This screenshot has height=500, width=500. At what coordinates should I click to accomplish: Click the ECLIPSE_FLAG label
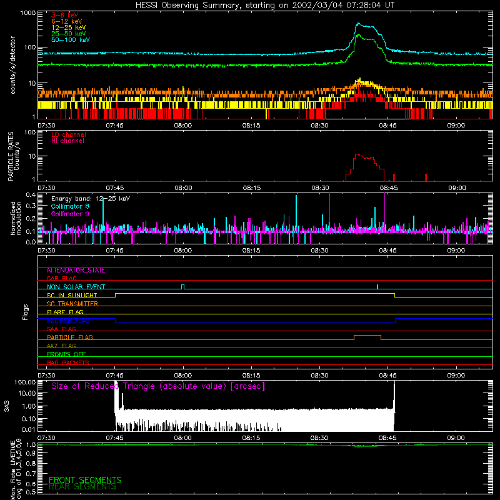[x=68, y=321]
